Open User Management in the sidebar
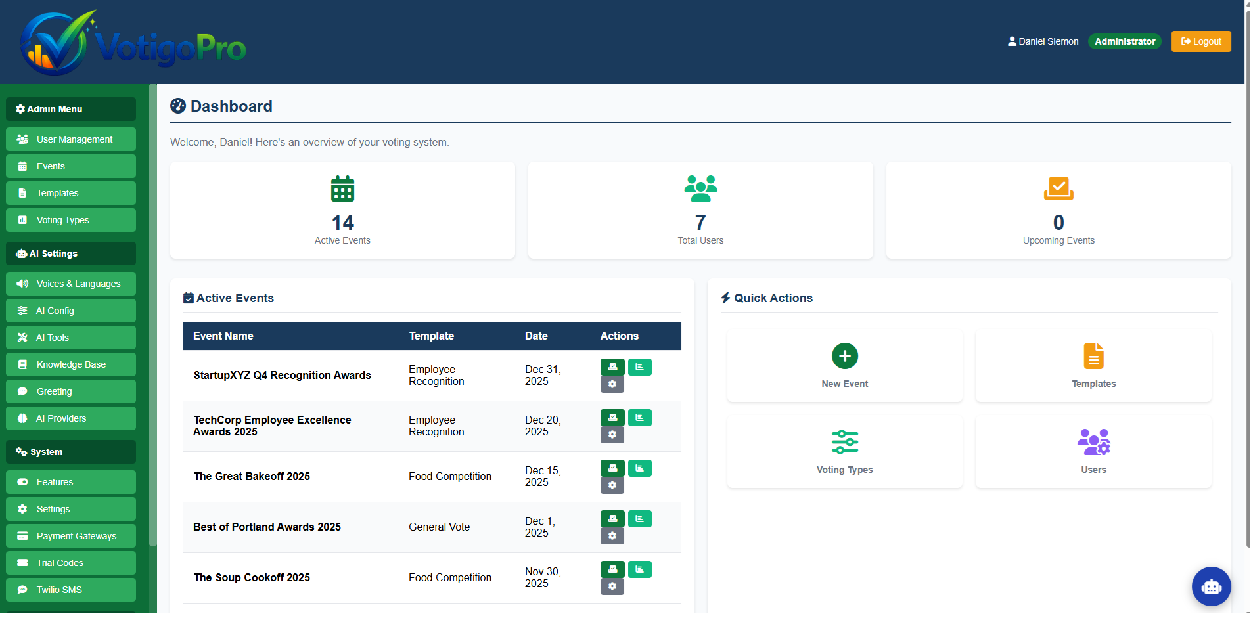 point(71,139)
